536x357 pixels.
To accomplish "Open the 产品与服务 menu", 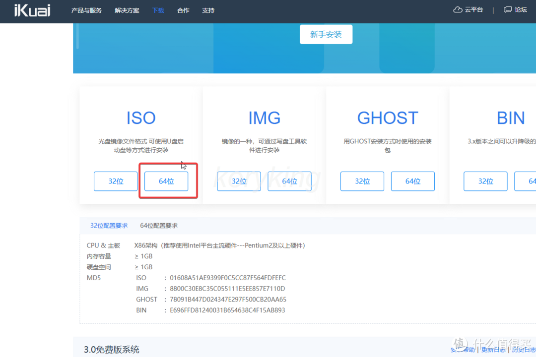I will [x=86, y=10].
